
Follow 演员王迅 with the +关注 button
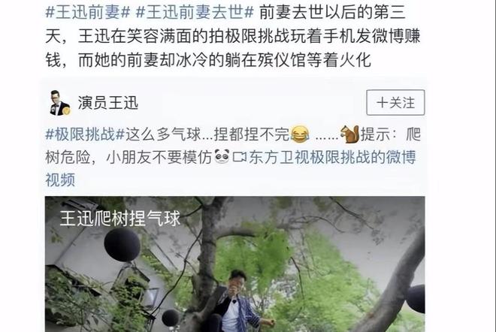tap(395, 103)
